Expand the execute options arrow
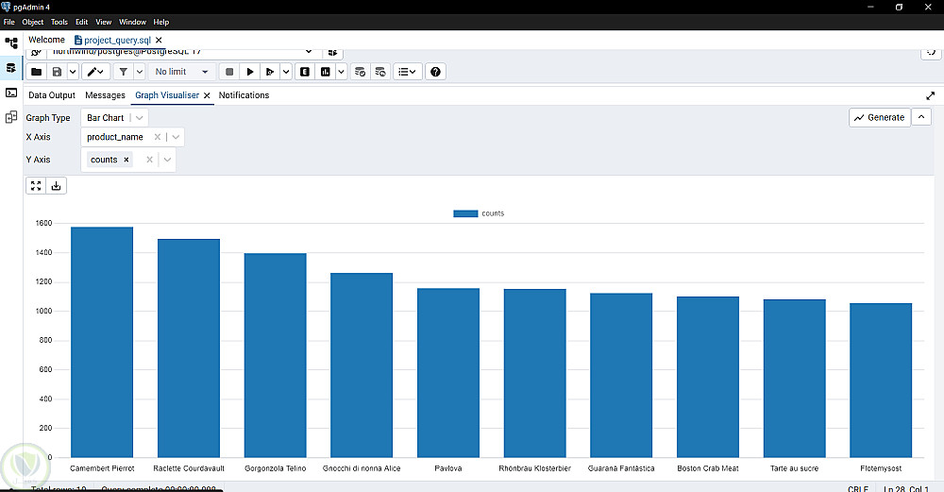The width and height of the screenshot is (944, 492). 286,72
